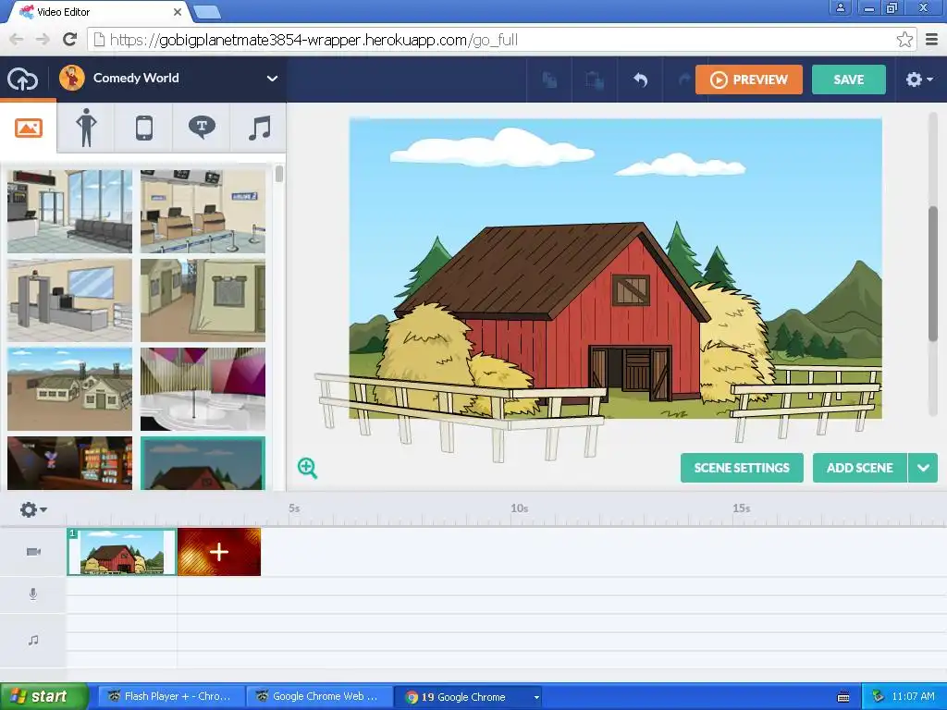The height and width of the screenshot is (710, 947).
Task: Click the 10s timeline ruler mark
Action: click(520, 508)
